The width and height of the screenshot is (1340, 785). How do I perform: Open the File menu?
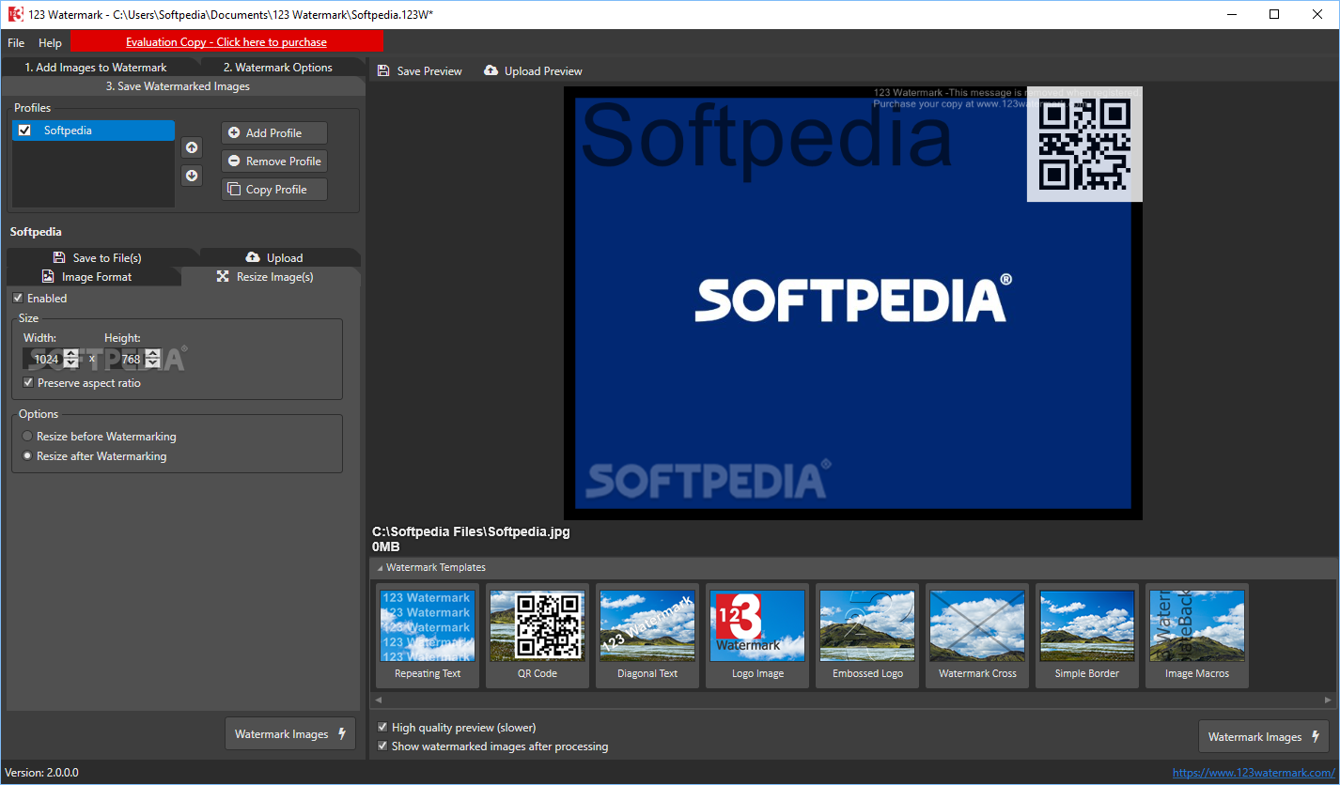[x=16, y=42]
